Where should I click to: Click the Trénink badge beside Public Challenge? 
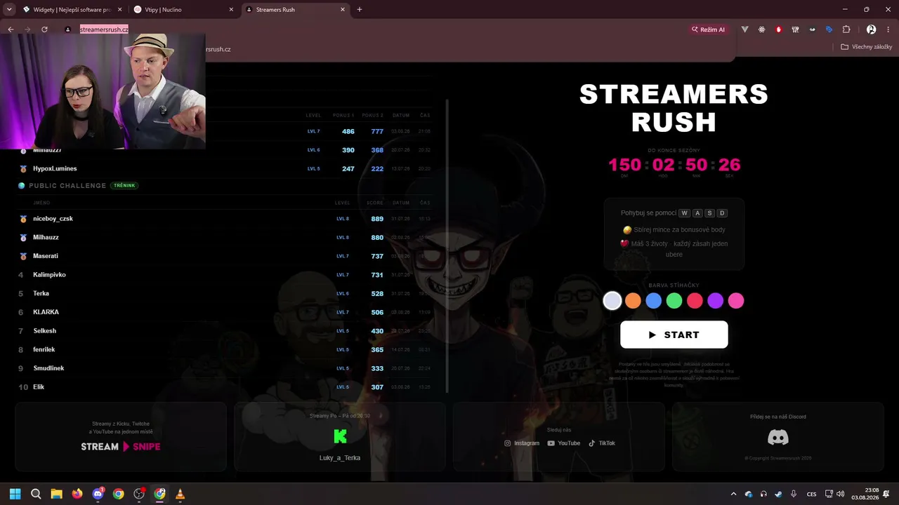(124, 186)
